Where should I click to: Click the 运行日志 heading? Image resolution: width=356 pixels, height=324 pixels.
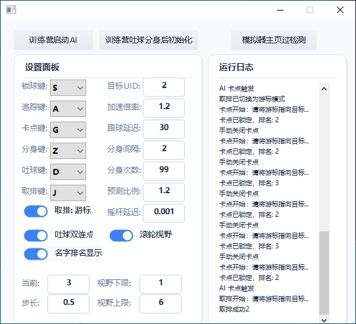coord(236,67)
